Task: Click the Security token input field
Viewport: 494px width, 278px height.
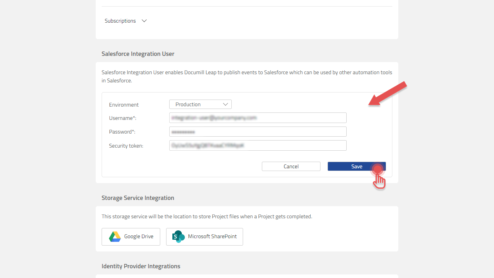Action: click(258, 145)
